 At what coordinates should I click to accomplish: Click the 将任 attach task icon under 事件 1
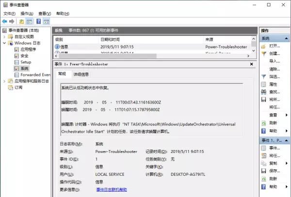pyautogui.click(x=263, y=156)
